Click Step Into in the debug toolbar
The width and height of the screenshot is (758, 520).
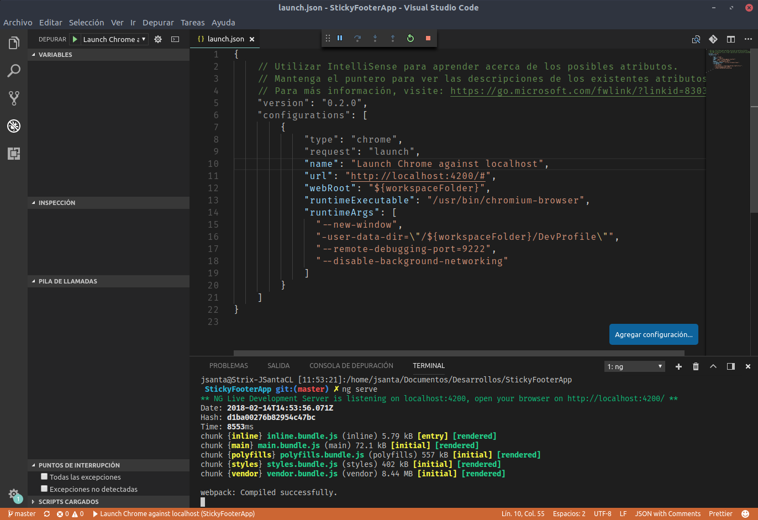[x=375, y=38]
